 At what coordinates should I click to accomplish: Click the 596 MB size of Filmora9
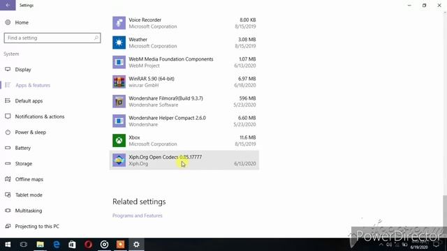click(247, 98)
